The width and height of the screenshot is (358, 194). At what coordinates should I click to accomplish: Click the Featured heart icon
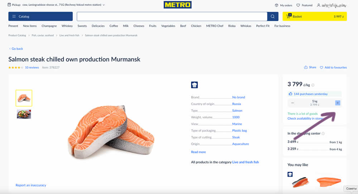[x=298, y=5]
